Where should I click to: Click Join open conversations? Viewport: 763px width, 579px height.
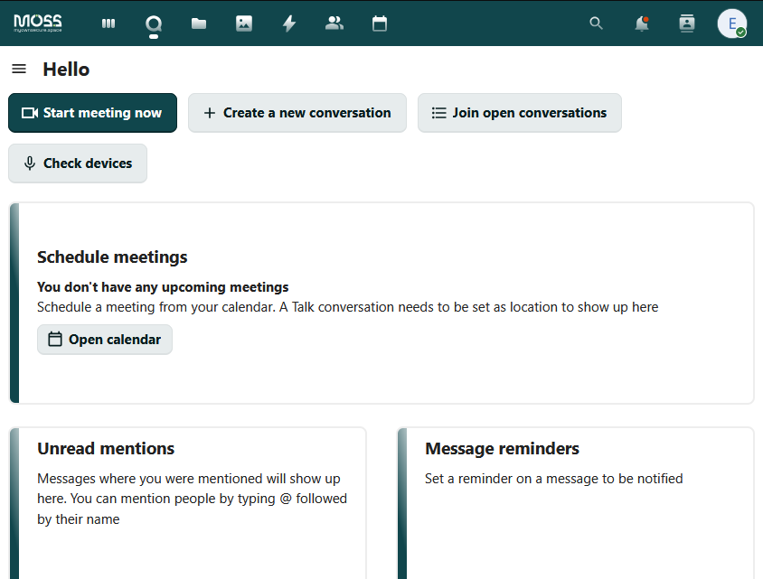tap(520, 113)
